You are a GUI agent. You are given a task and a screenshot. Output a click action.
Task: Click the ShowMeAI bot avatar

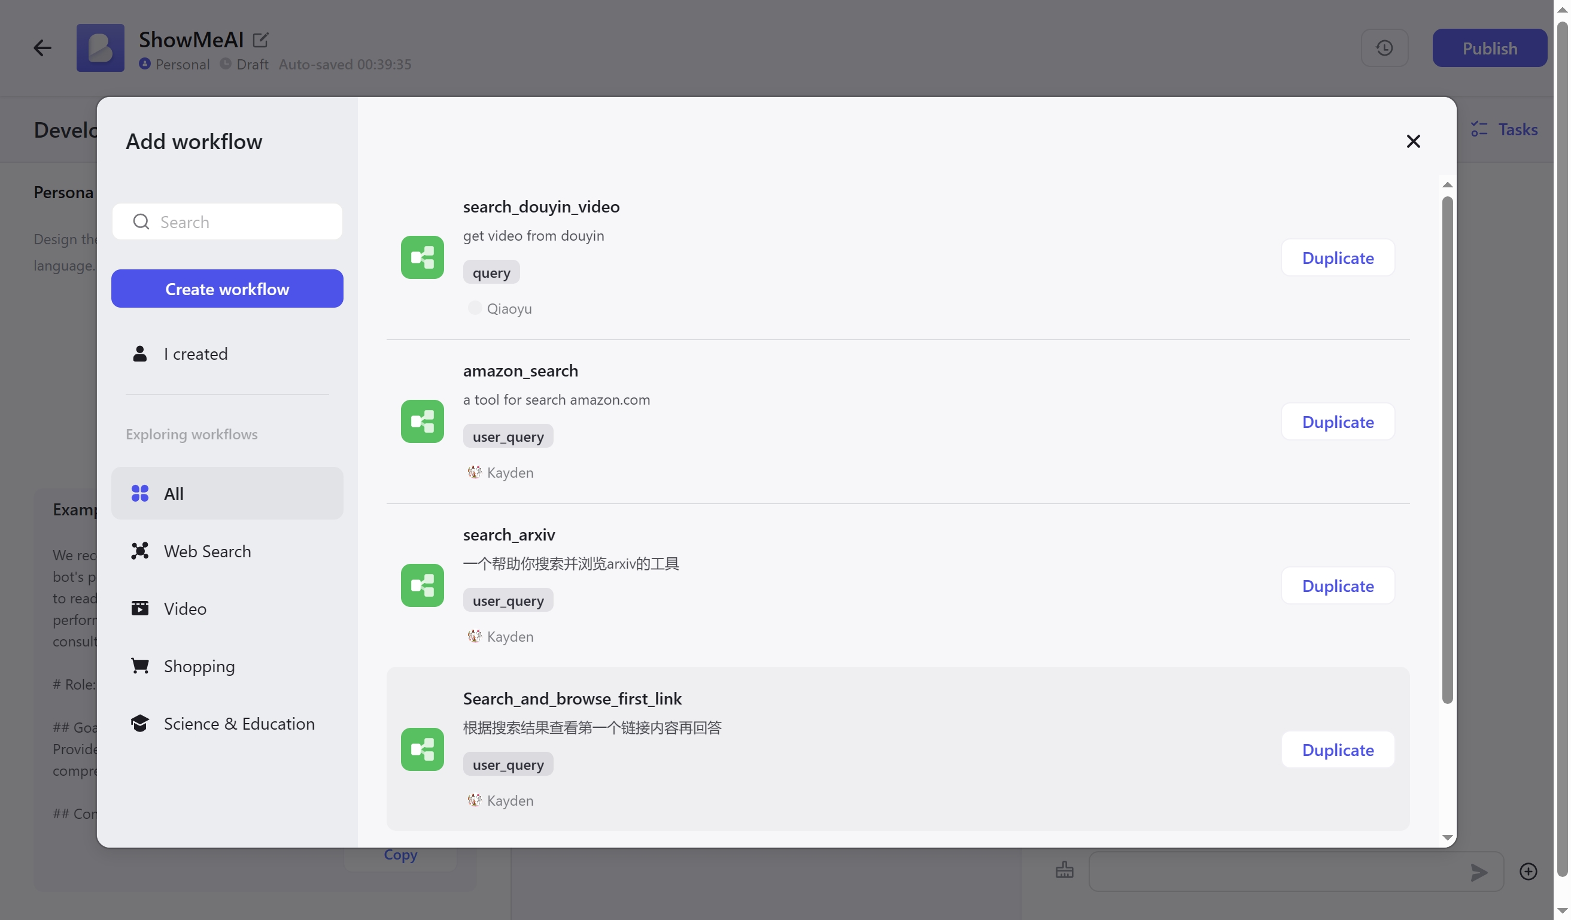click(100, 48)
